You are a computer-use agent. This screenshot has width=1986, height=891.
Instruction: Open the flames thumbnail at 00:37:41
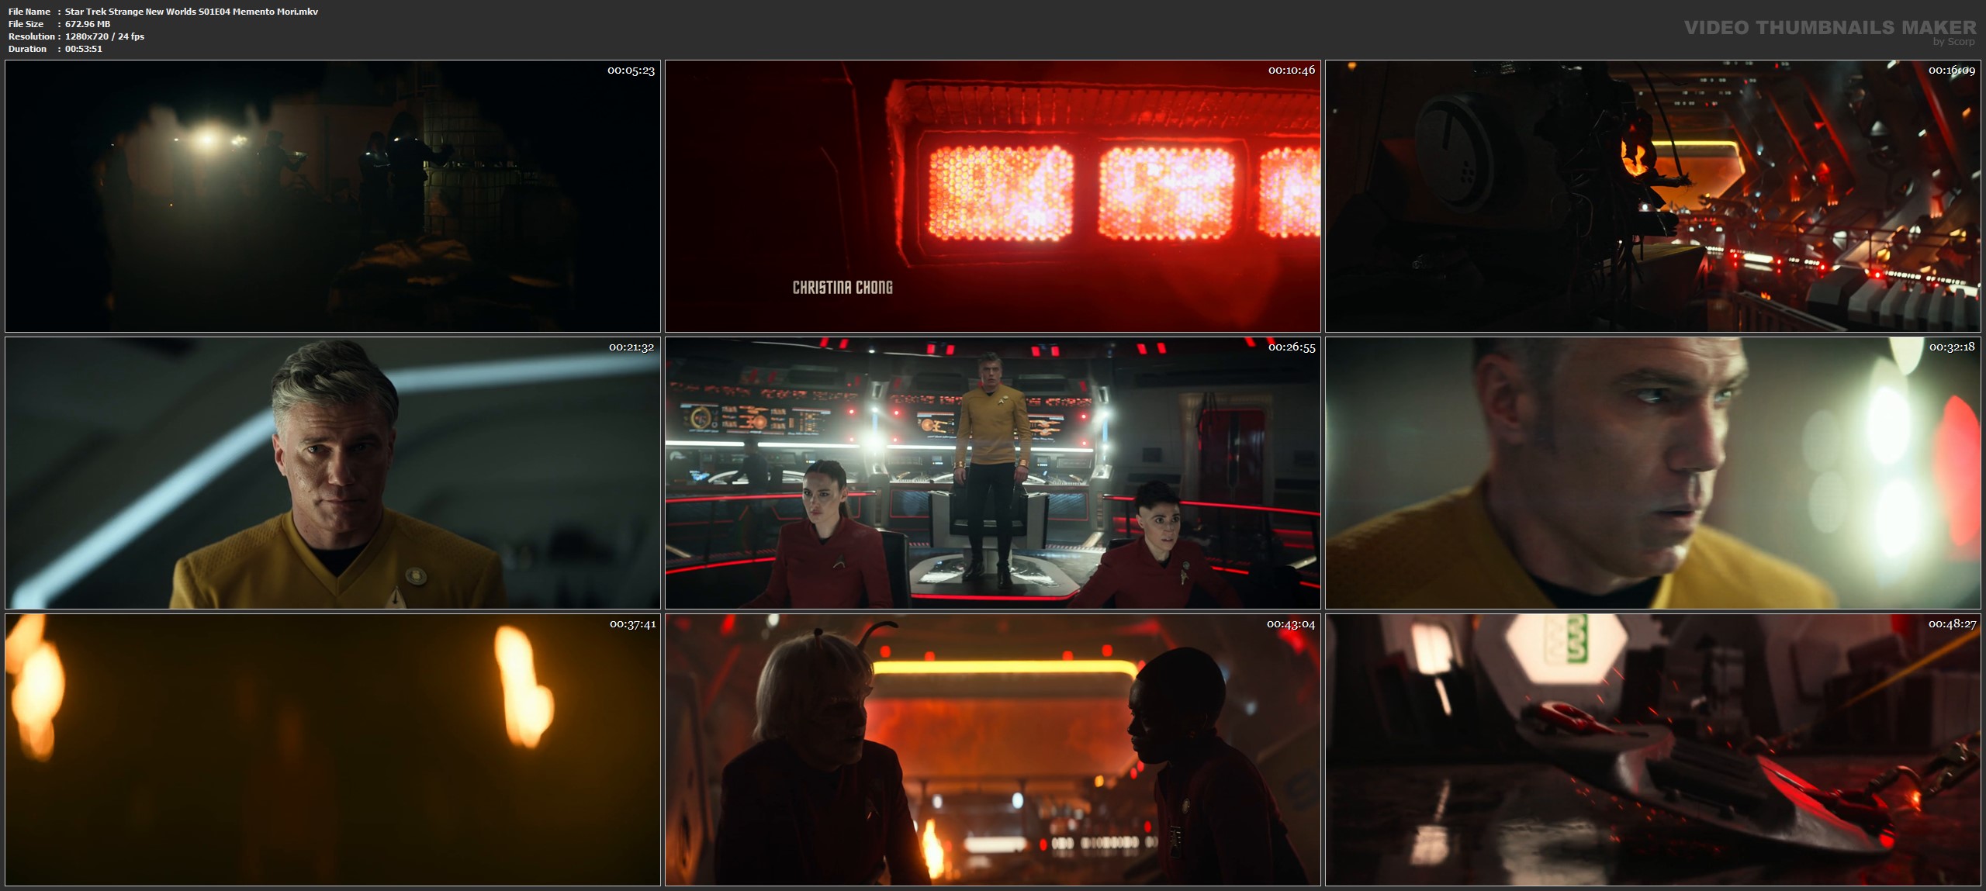(x=332, y=749)
